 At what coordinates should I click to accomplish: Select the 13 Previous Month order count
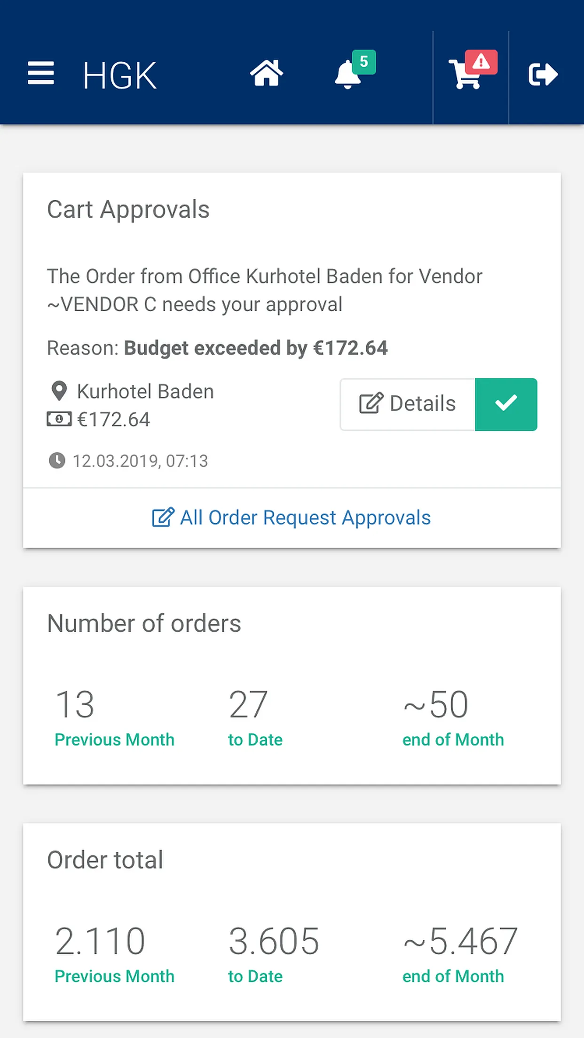point(114,717)
